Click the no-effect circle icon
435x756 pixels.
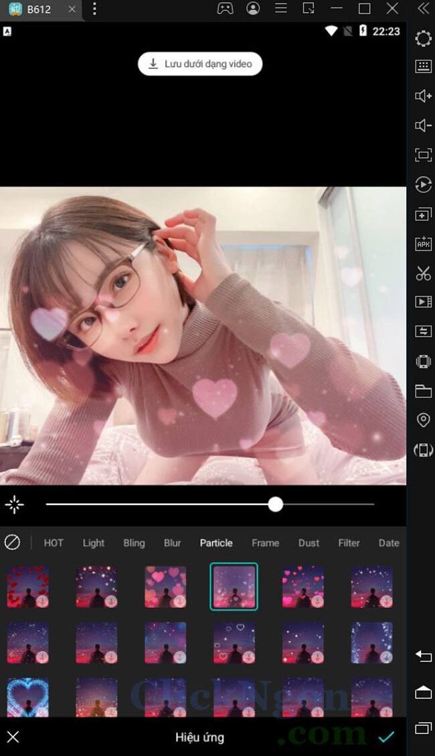pyautogui.click(x=12, y=542)
